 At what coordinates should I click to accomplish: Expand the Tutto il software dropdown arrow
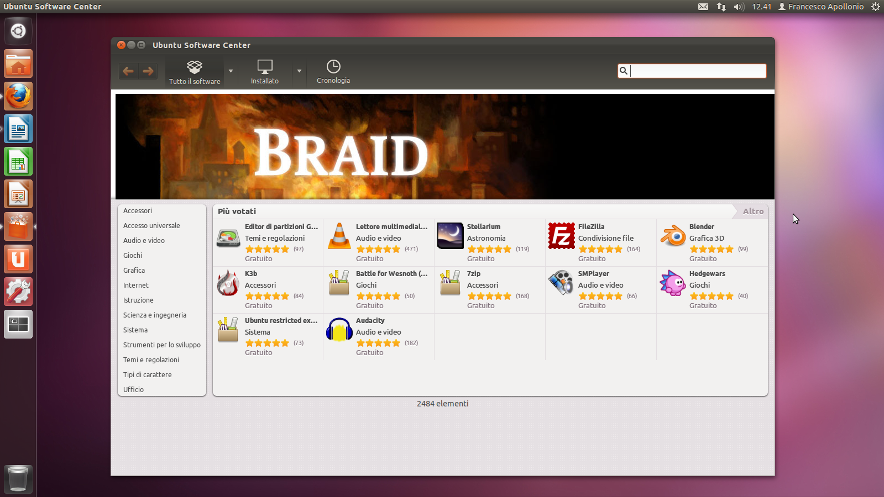pos(231,71)
